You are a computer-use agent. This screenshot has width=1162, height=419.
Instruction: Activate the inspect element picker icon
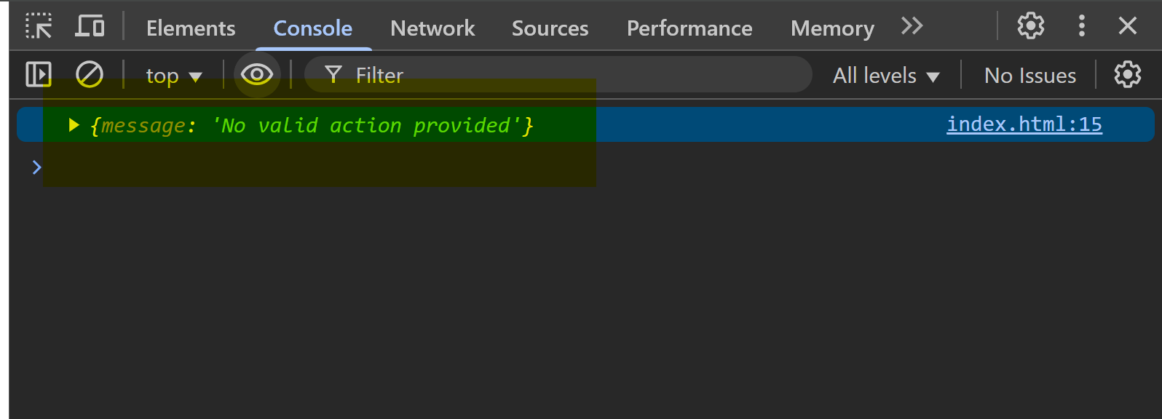[x=39, y=26]
